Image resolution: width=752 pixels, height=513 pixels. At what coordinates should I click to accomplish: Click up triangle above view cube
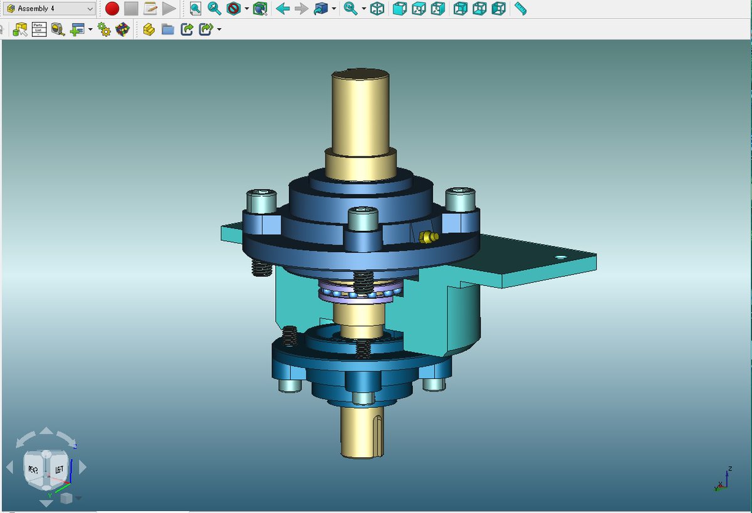(47, 430)
